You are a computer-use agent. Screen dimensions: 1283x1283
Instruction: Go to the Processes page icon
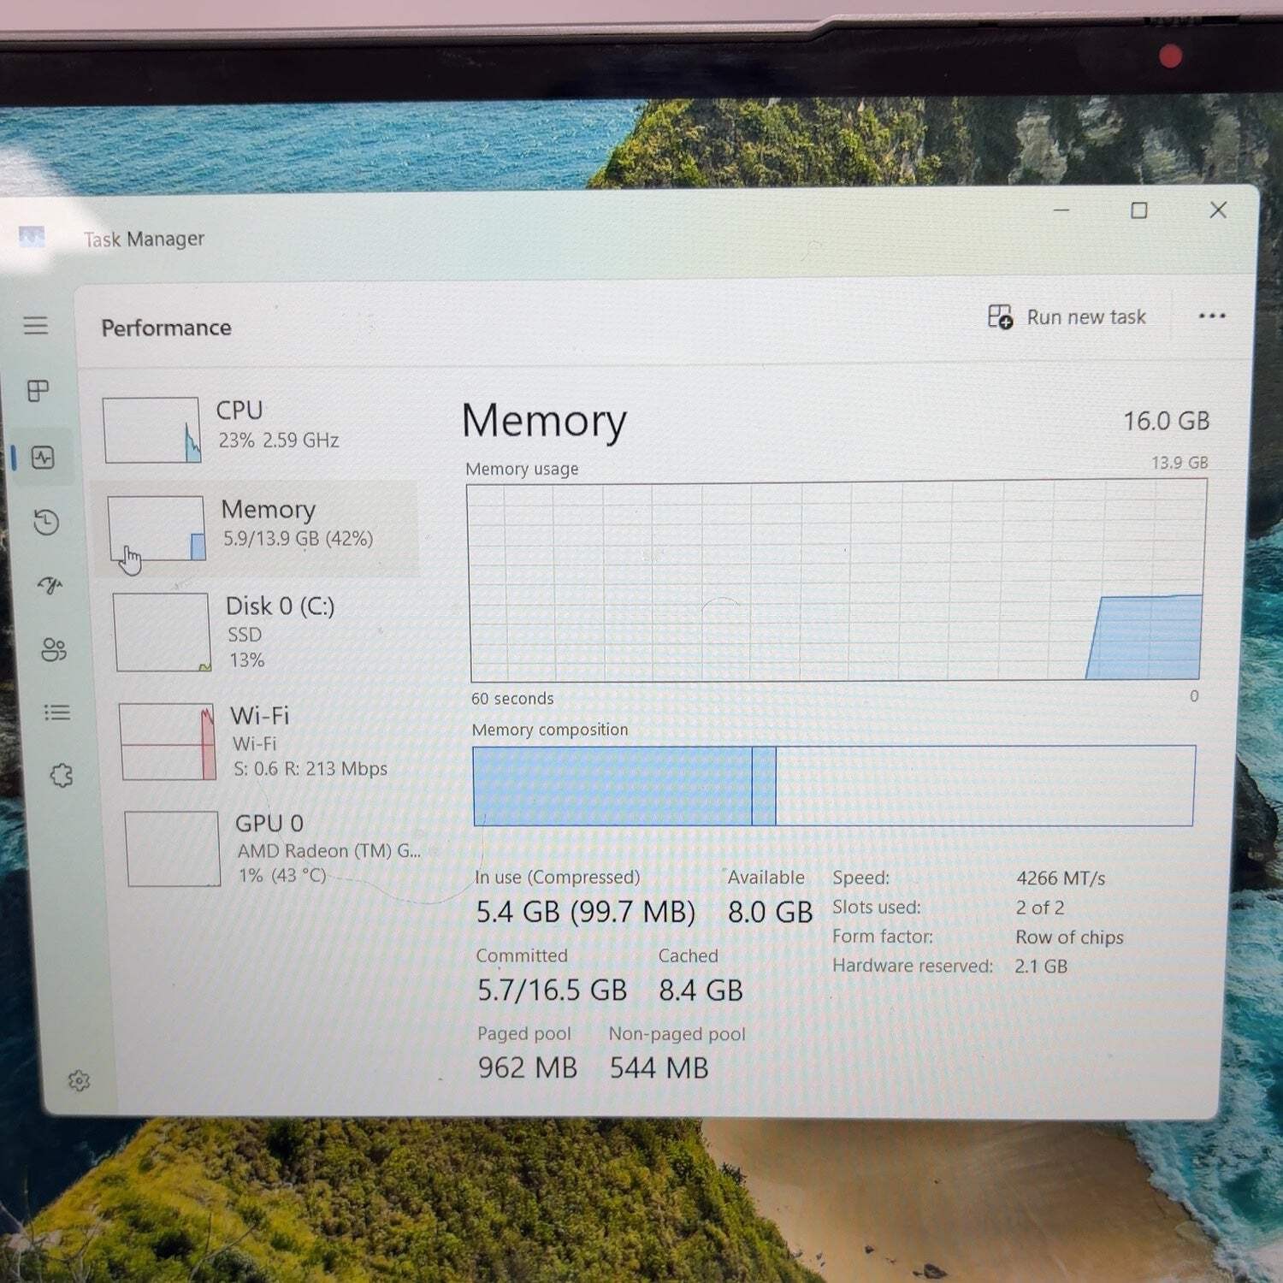tap(38, 391)
